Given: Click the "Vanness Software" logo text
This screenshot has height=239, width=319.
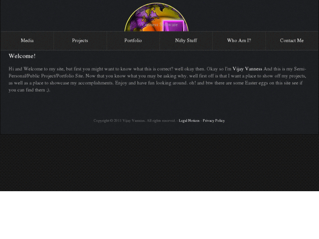Looking at the screenshot, I should click(x=159, y=25).
